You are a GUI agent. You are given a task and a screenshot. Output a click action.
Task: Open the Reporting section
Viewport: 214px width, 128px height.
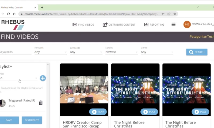tap(154, 25)
